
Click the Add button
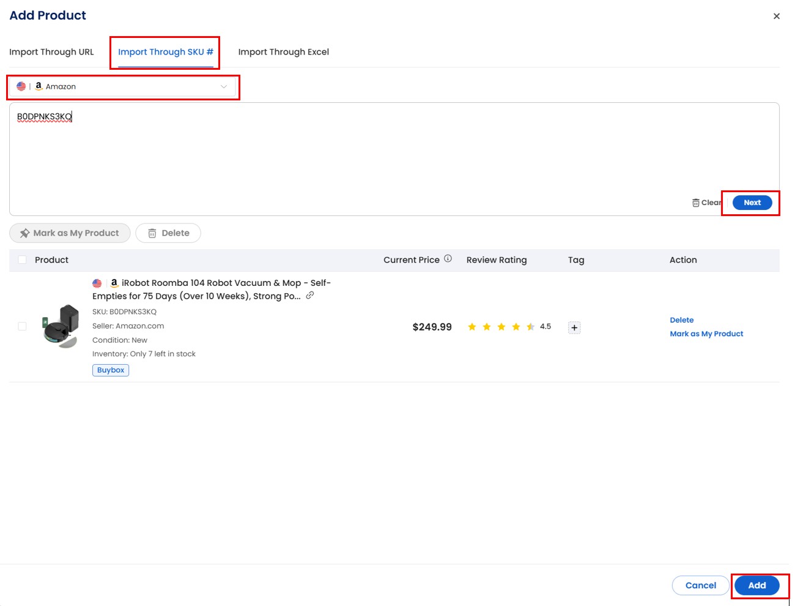pos(757,586)
